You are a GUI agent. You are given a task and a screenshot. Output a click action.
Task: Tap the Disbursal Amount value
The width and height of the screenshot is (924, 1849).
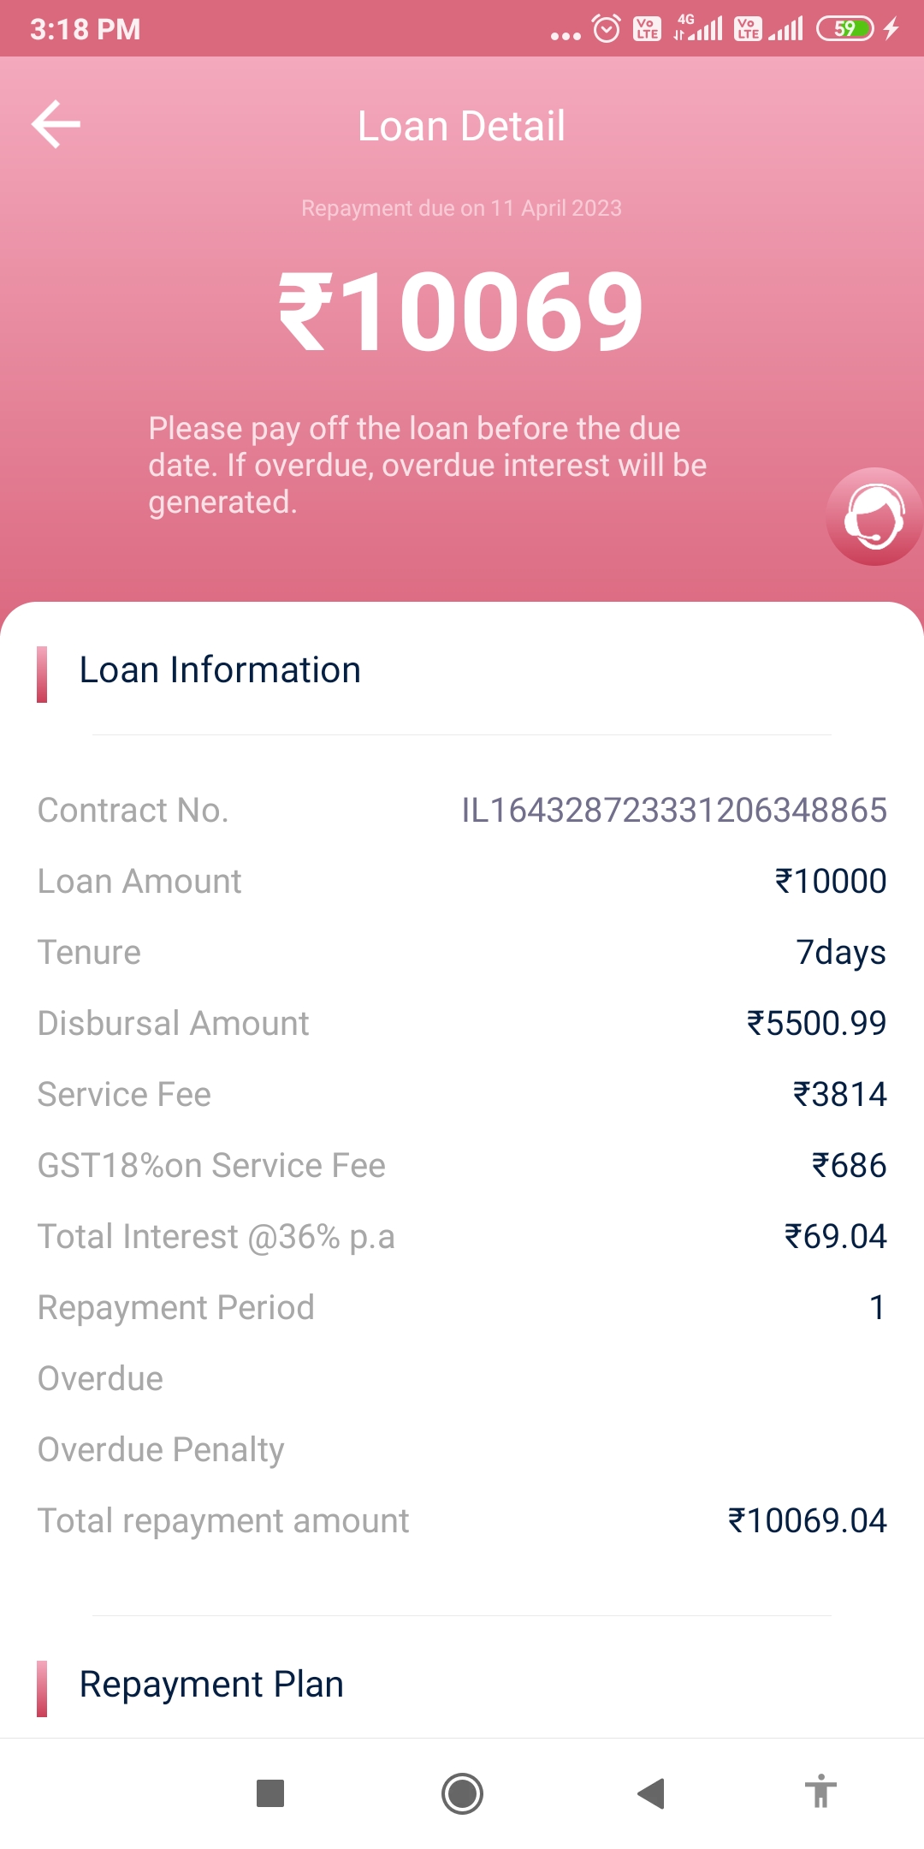pos(816,1024)
